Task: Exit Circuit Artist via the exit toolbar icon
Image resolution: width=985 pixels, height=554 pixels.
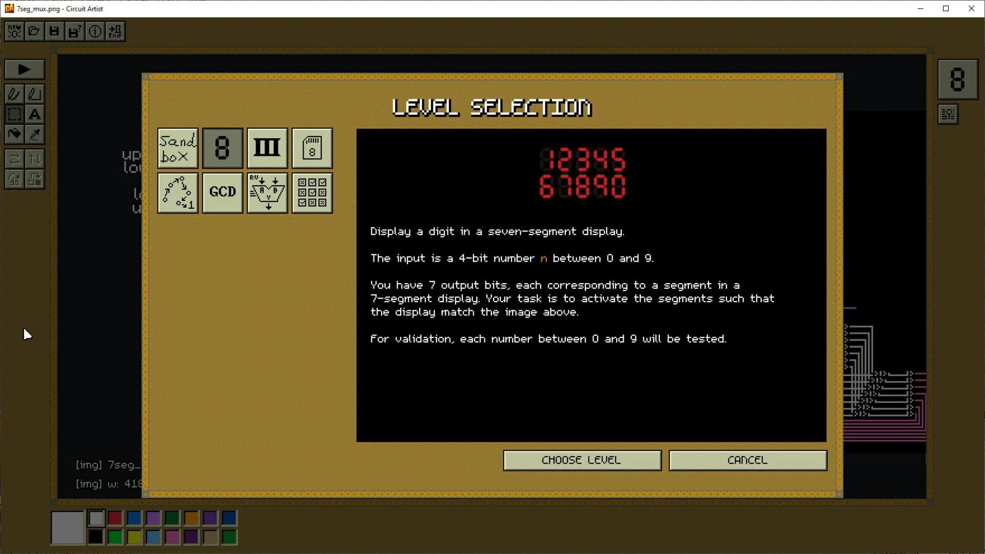Action: [115, 31]
